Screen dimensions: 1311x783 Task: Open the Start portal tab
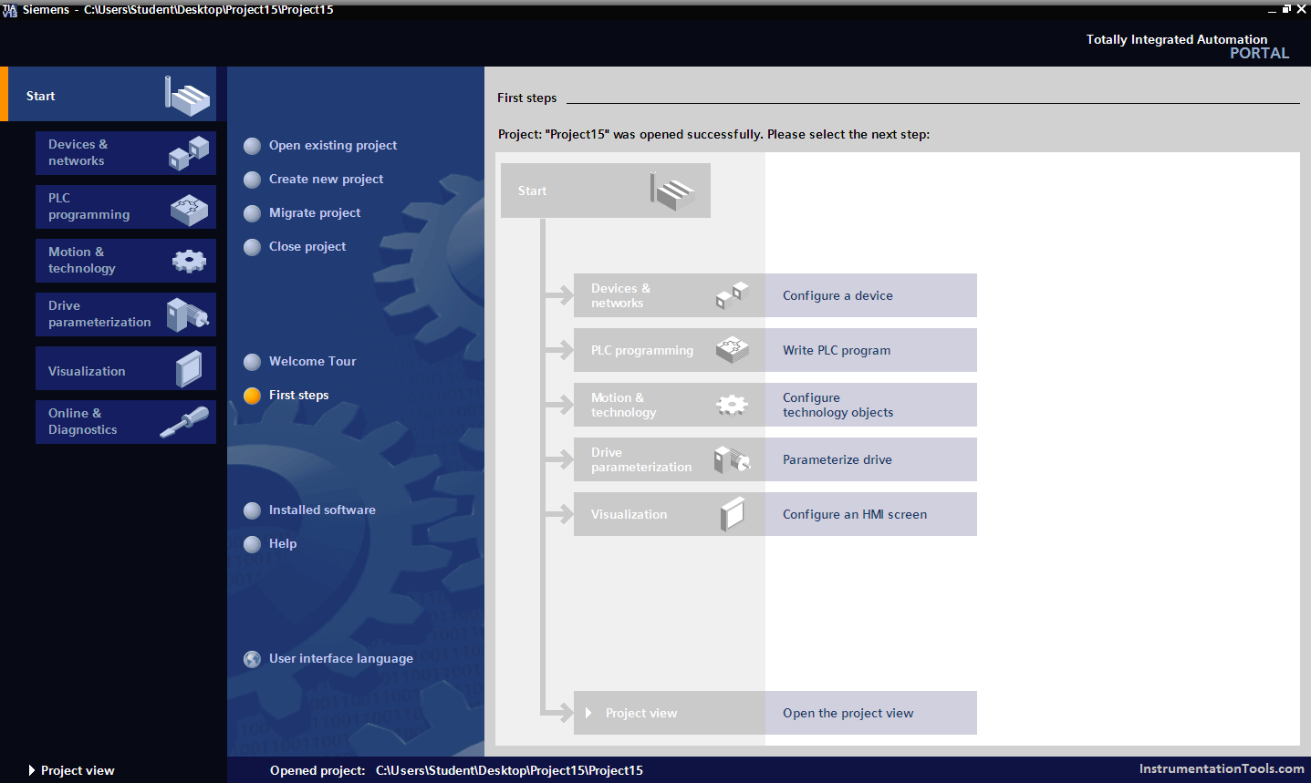[x=109, y=94]
